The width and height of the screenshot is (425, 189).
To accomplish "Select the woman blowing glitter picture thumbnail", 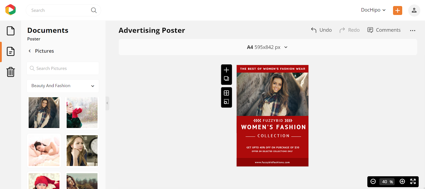I will [82, 113].
